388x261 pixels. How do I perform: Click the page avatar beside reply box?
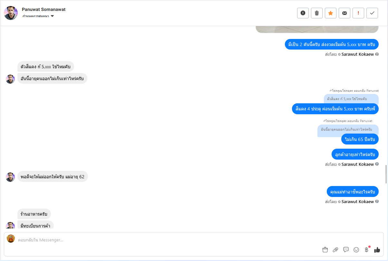point(11,239)
